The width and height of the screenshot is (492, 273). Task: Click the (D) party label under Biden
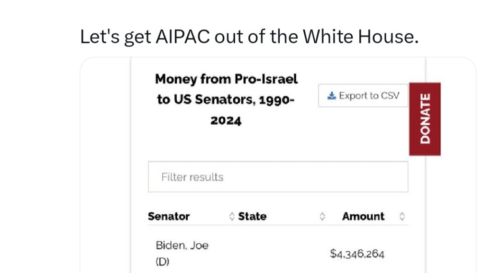(162, 262)
